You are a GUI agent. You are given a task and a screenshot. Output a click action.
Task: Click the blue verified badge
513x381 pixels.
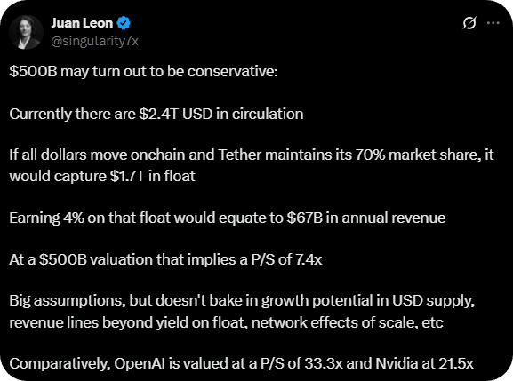coord(124,23)
